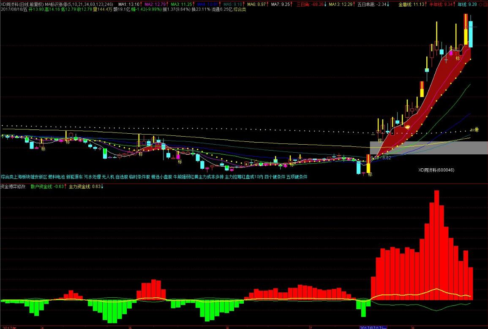Click the MA13: 12.29 readout
Screen dimensions: 488x329
(342, 5)
